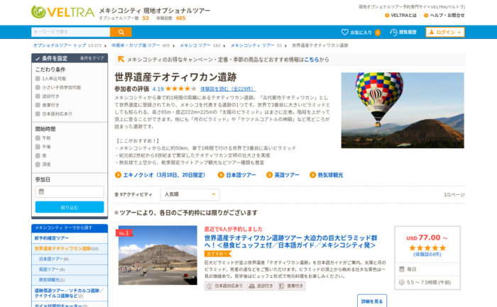Viewport: 497px width, 307px height.
Task: Click the こちら campaign link
Action: [x=311, y=60]
